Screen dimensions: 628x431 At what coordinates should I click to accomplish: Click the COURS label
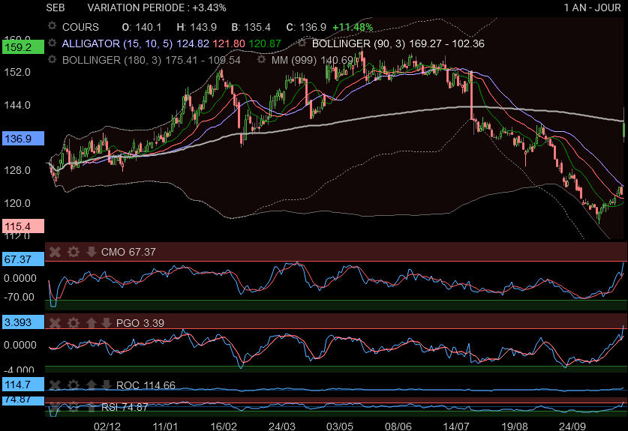click(80, 27)
